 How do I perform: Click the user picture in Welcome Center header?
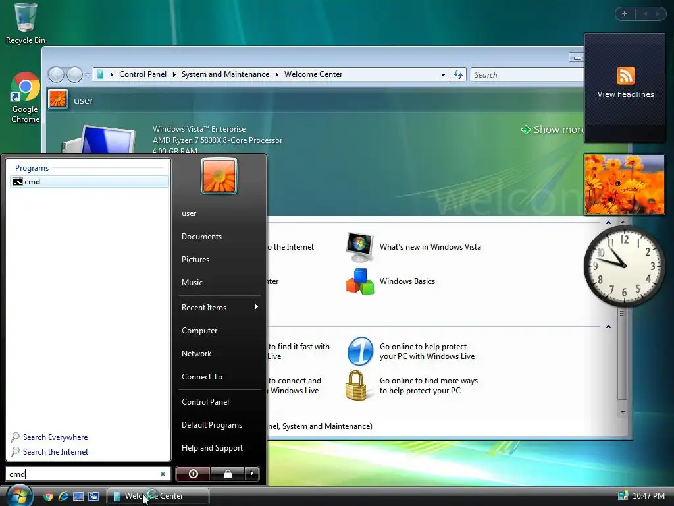pos(58,99)
